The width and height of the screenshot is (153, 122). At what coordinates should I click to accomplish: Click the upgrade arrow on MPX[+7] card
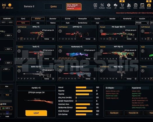point(19,31)
